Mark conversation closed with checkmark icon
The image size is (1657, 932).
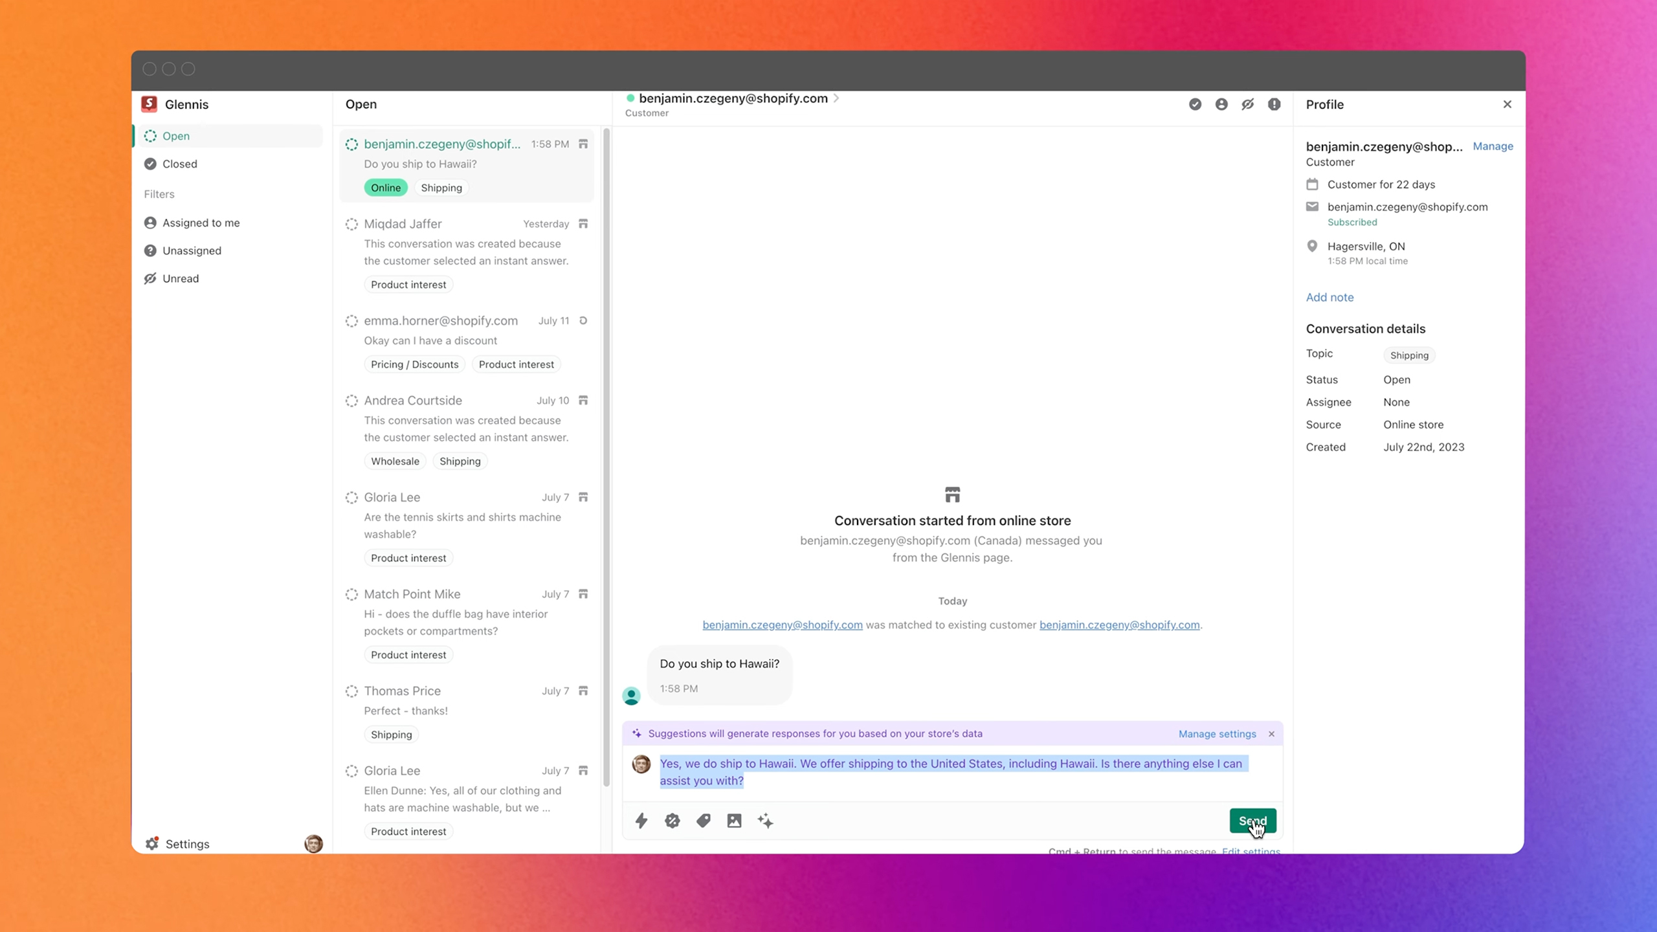[1195, 104]
